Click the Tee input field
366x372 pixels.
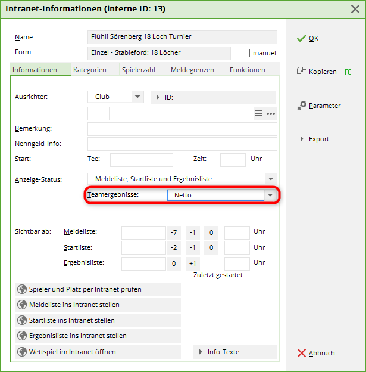point(142,160)
